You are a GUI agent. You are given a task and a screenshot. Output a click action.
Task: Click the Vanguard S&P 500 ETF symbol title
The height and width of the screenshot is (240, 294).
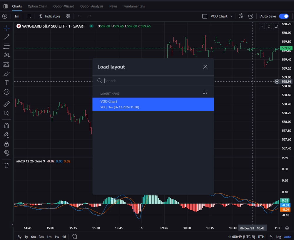click(54, 26)
